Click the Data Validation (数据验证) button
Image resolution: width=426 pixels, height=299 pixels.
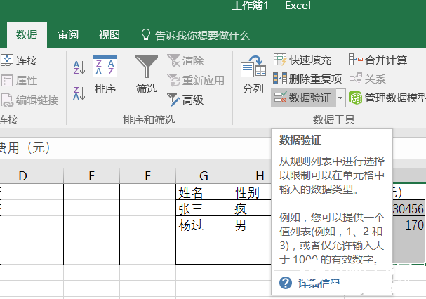302,97
